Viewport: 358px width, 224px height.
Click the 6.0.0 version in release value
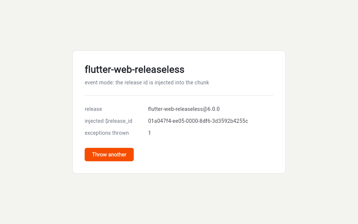213,109
